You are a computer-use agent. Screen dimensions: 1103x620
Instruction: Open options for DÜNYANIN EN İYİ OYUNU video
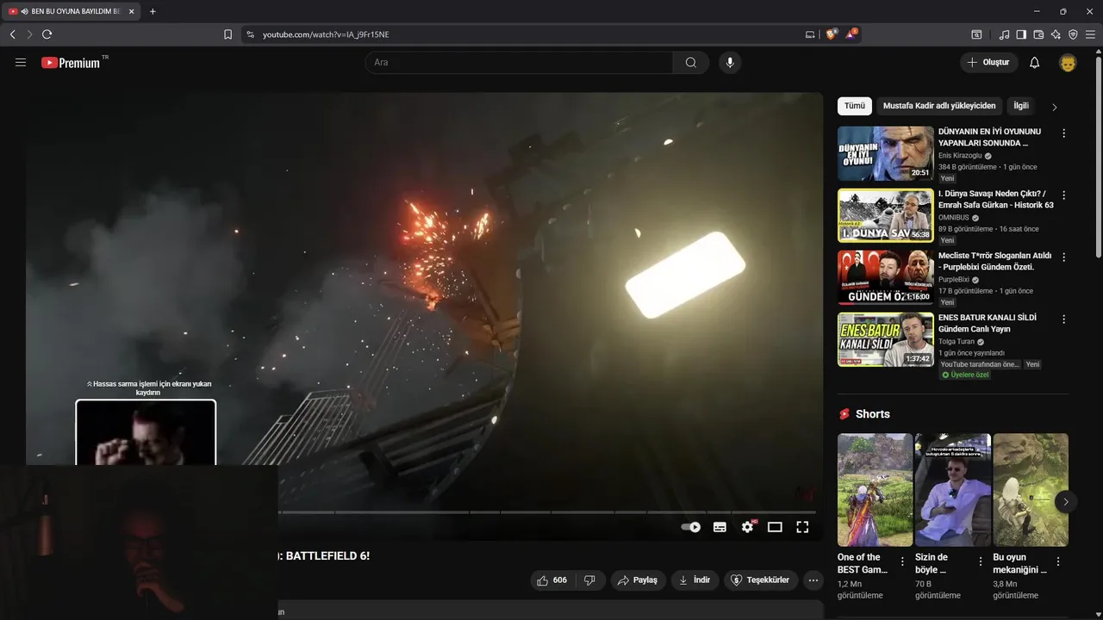(x=1064, y=133)
